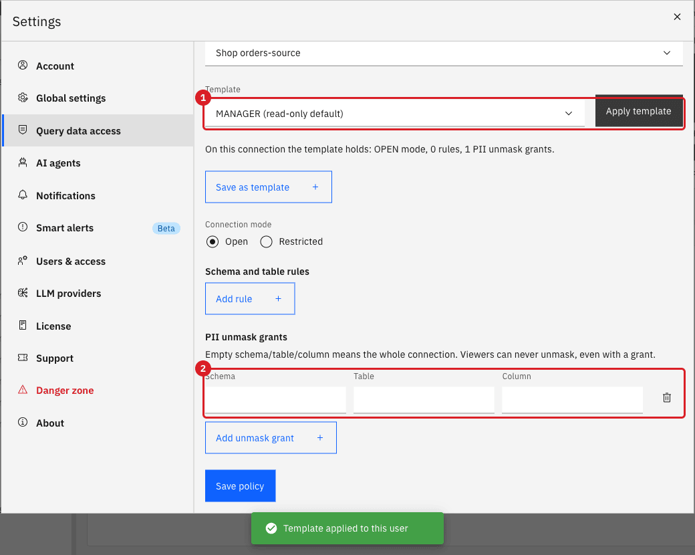Click the About info icon
695x555 pixels.
click(23, 423)
